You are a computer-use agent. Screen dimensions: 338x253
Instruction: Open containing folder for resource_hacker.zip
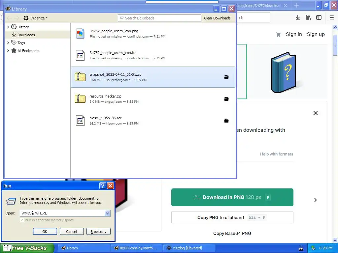point(226,99)
